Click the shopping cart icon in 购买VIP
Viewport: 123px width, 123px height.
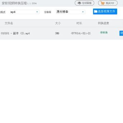tap(102, 3)
